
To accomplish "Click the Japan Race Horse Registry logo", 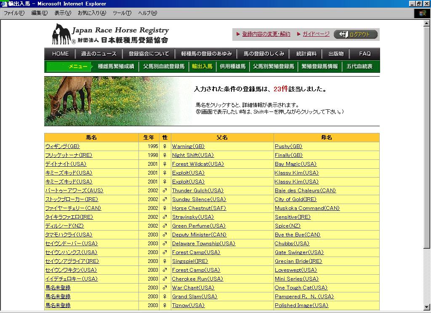I will point(110,34).
